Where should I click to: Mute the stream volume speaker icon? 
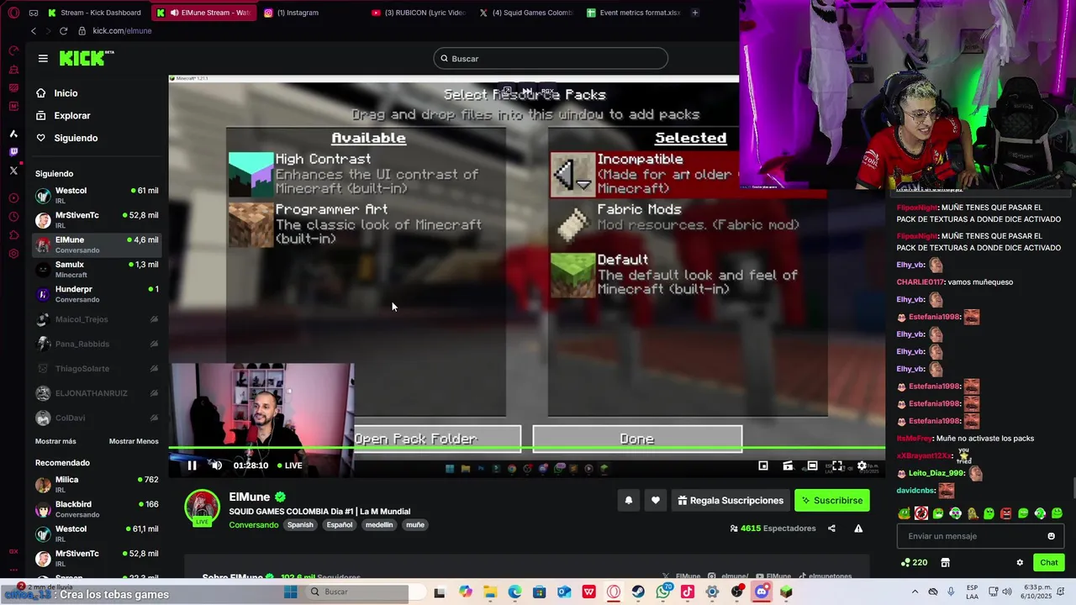click(x=216, y=466)
